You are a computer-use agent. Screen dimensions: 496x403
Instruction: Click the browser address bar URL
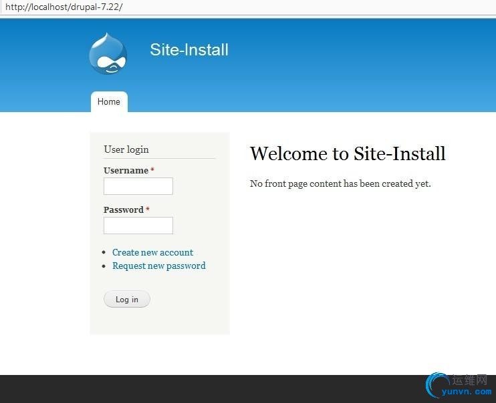click(x=64, y=7)
